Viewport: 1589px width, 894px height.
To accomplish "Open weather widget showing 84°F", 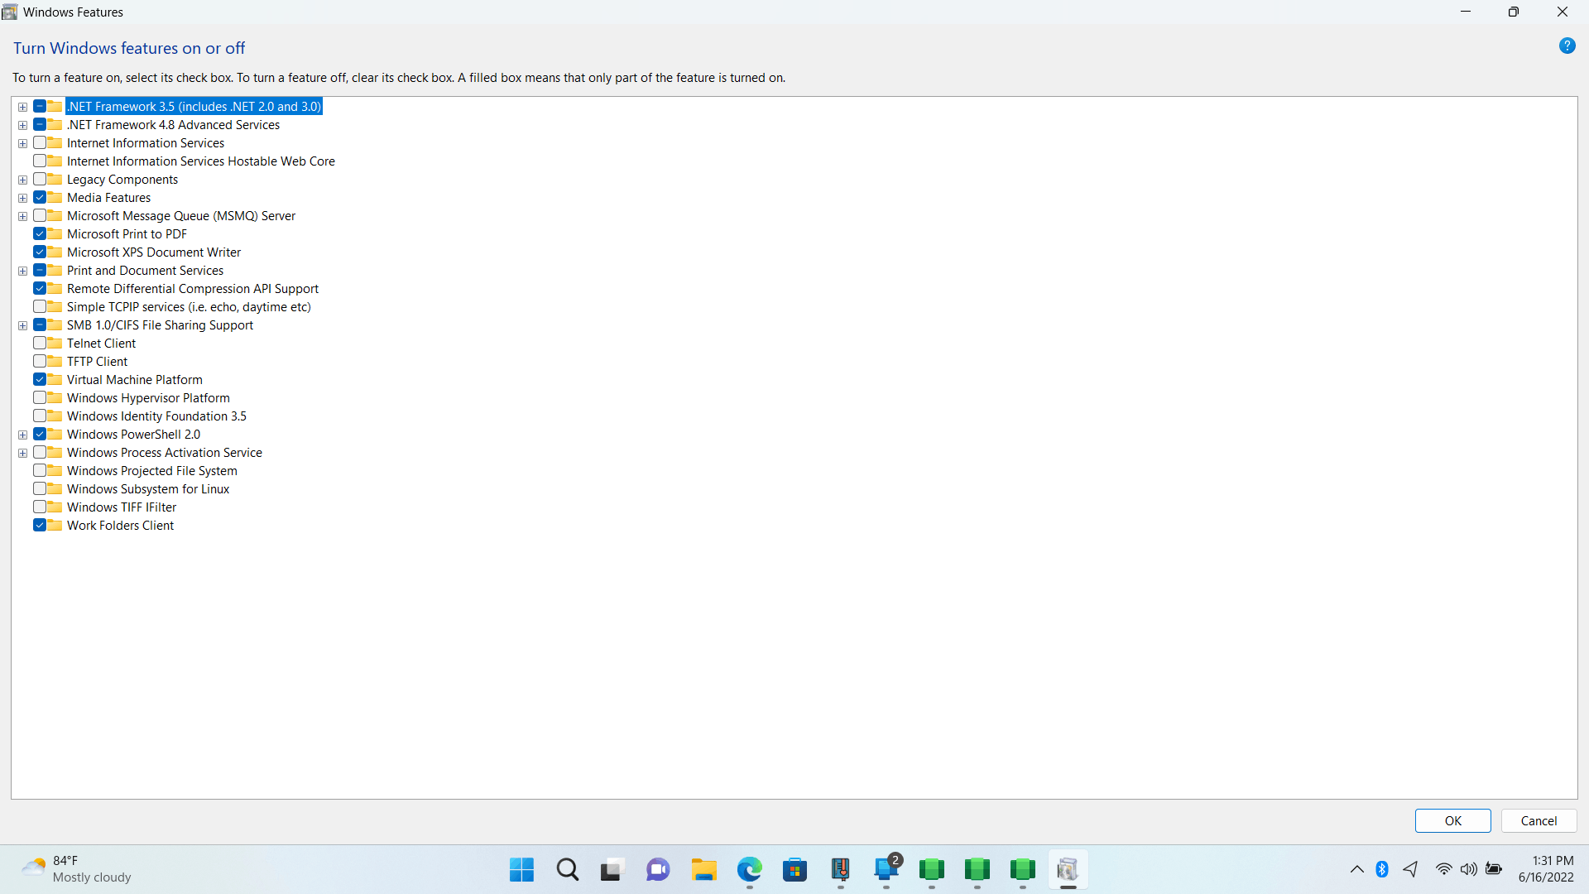I will 76,869.
